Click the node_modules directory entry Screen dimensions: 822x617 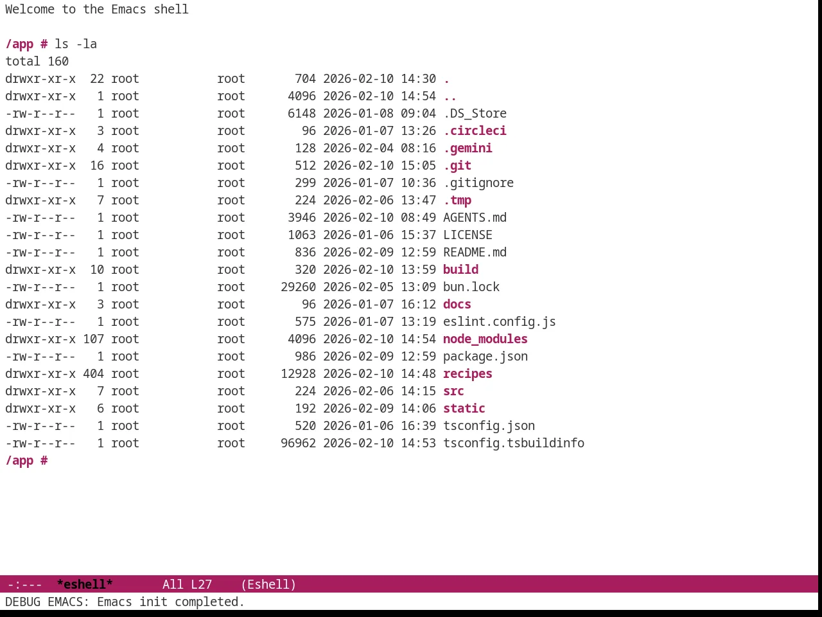click(485, 339)
